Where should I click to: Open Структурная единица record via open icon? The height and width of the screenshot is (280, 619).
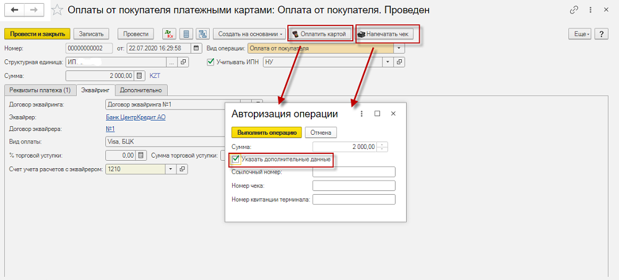click(x=183, y=62)
